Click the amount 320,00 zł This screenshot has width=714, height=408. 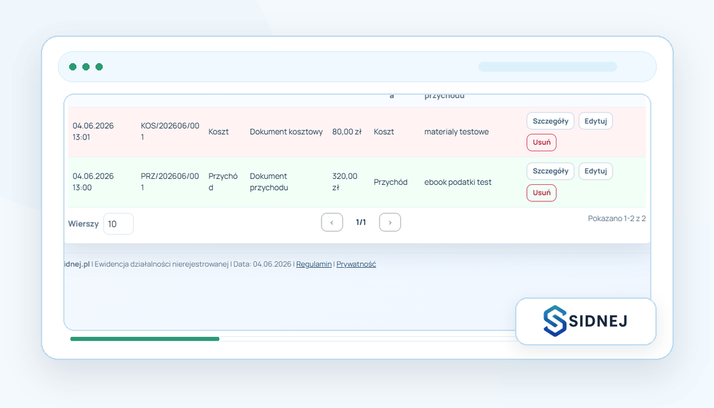(x=344, y=182)
